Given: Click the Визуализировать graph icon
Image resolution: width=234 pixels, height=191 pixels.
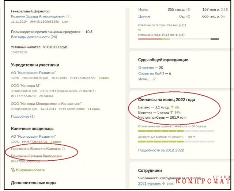Looking at the screenshot, I should pyautogui.click(x=13, y=170).
